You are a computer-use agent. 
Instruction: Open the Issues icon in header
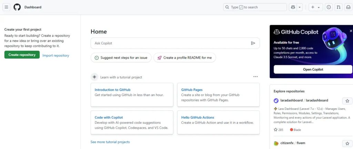click(329, 7)
